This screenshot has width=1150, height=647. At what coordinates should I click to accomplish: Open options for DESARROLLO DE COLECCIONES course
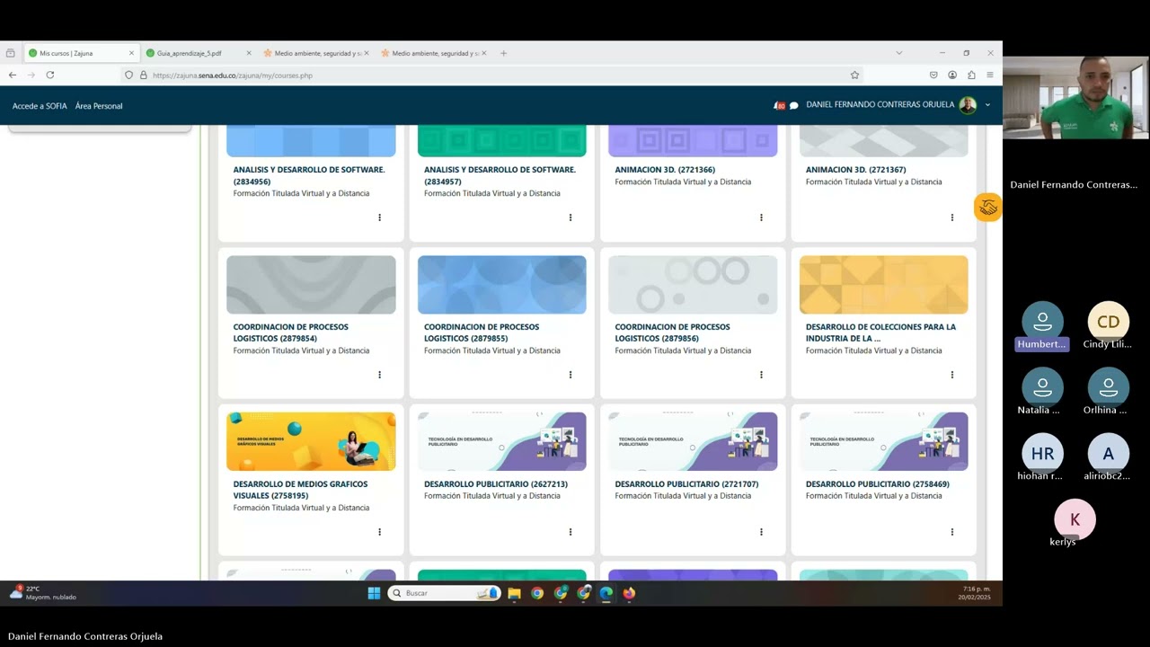(952, 375)
